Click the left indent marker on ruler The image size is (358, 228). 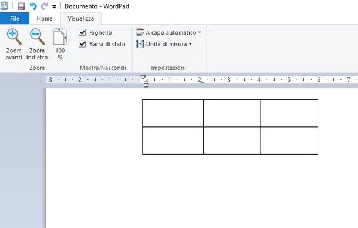146,84
